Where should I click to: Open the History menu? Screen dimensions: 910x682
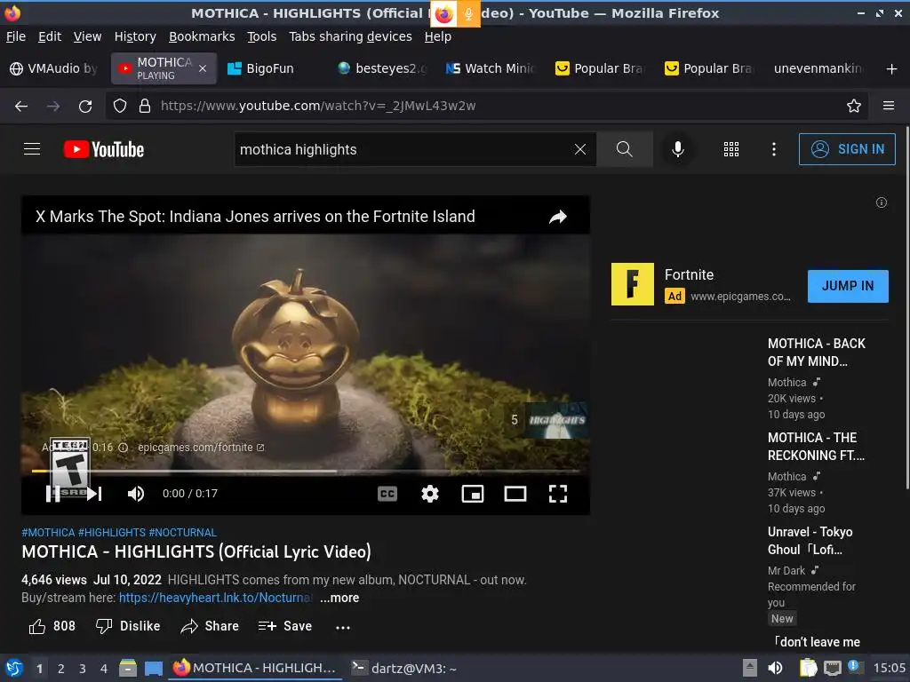point(135,36)
